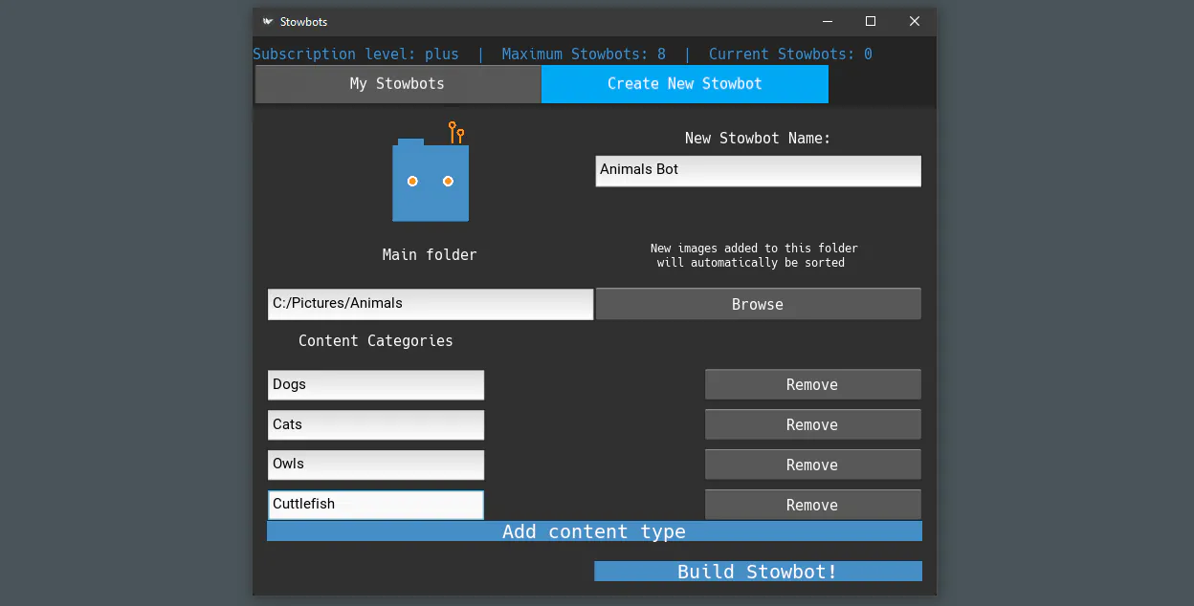Screen dimensions: 1194x606
Task: Edit the Owls category field
Action: (x=376, y=465)
